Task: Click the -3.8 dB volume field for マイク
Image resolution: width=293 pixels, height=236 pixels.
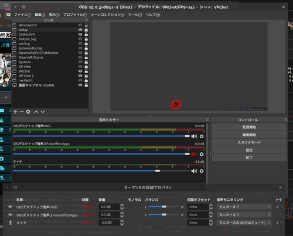Action: [x=109, y=223]
